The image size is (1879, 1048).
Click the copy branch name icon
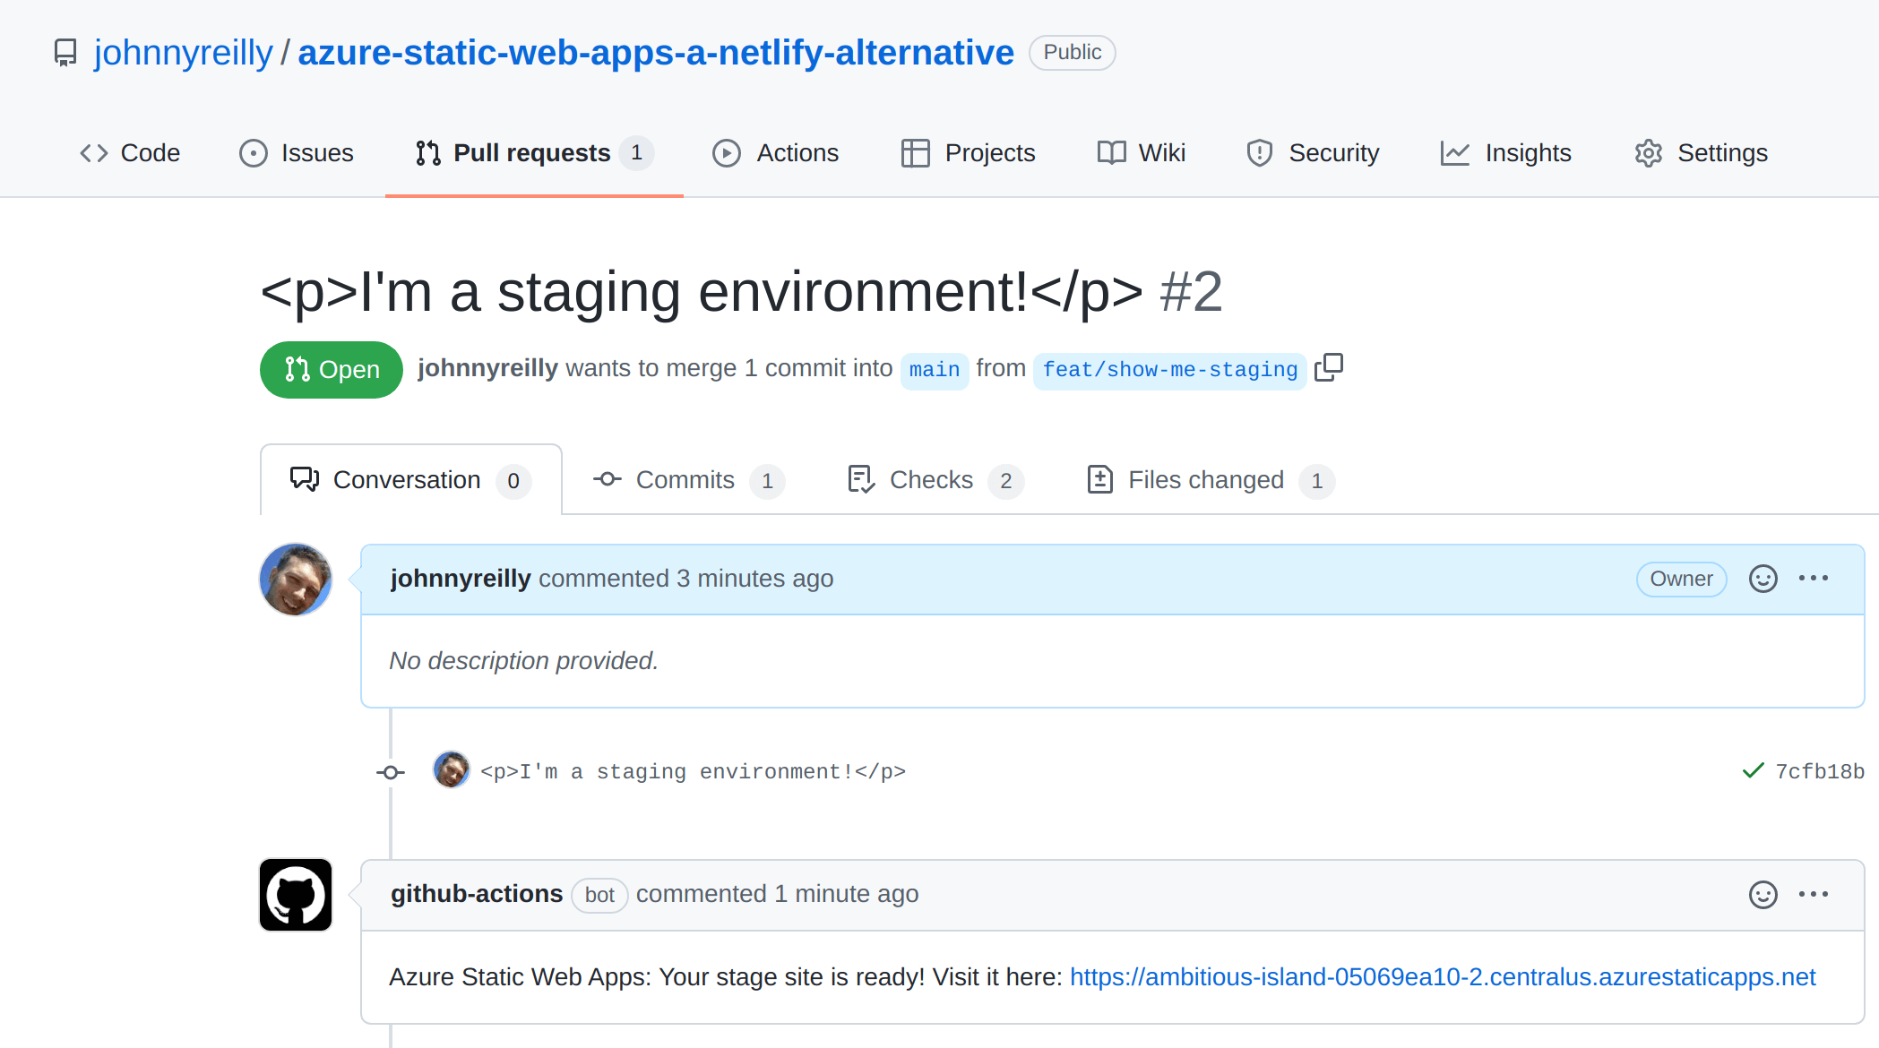pos(1329,368)
